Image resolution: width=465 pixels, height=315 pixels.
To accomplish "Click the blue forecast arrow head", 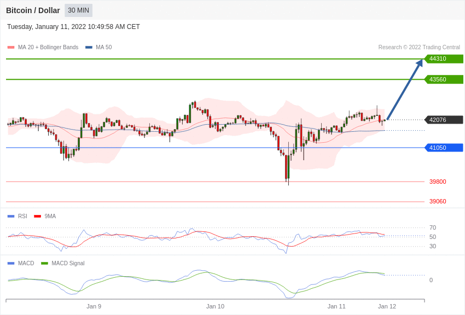I will [419, 63].
